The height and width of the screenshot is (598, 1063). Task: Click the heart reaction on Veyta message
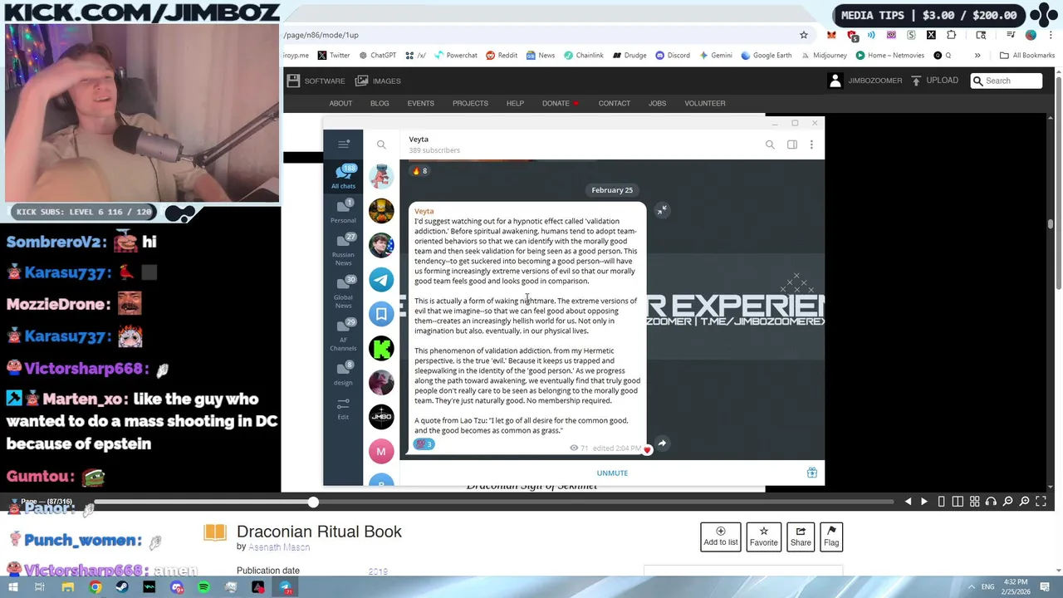pos(647,449)
